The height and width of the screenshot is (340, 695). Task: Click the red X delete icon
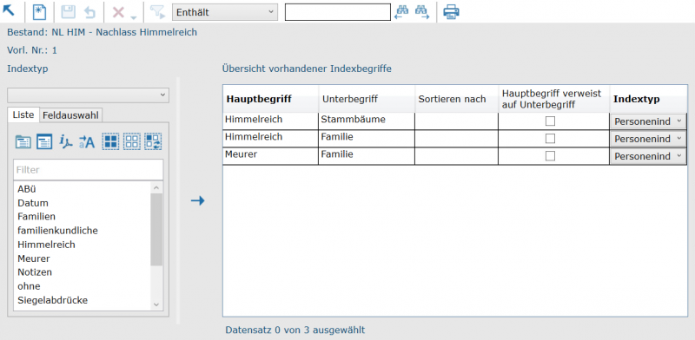pos(118,12)
